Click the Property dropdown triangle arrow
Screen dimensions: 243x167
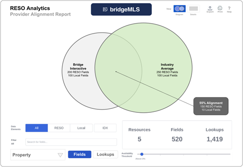coord(60,155)
